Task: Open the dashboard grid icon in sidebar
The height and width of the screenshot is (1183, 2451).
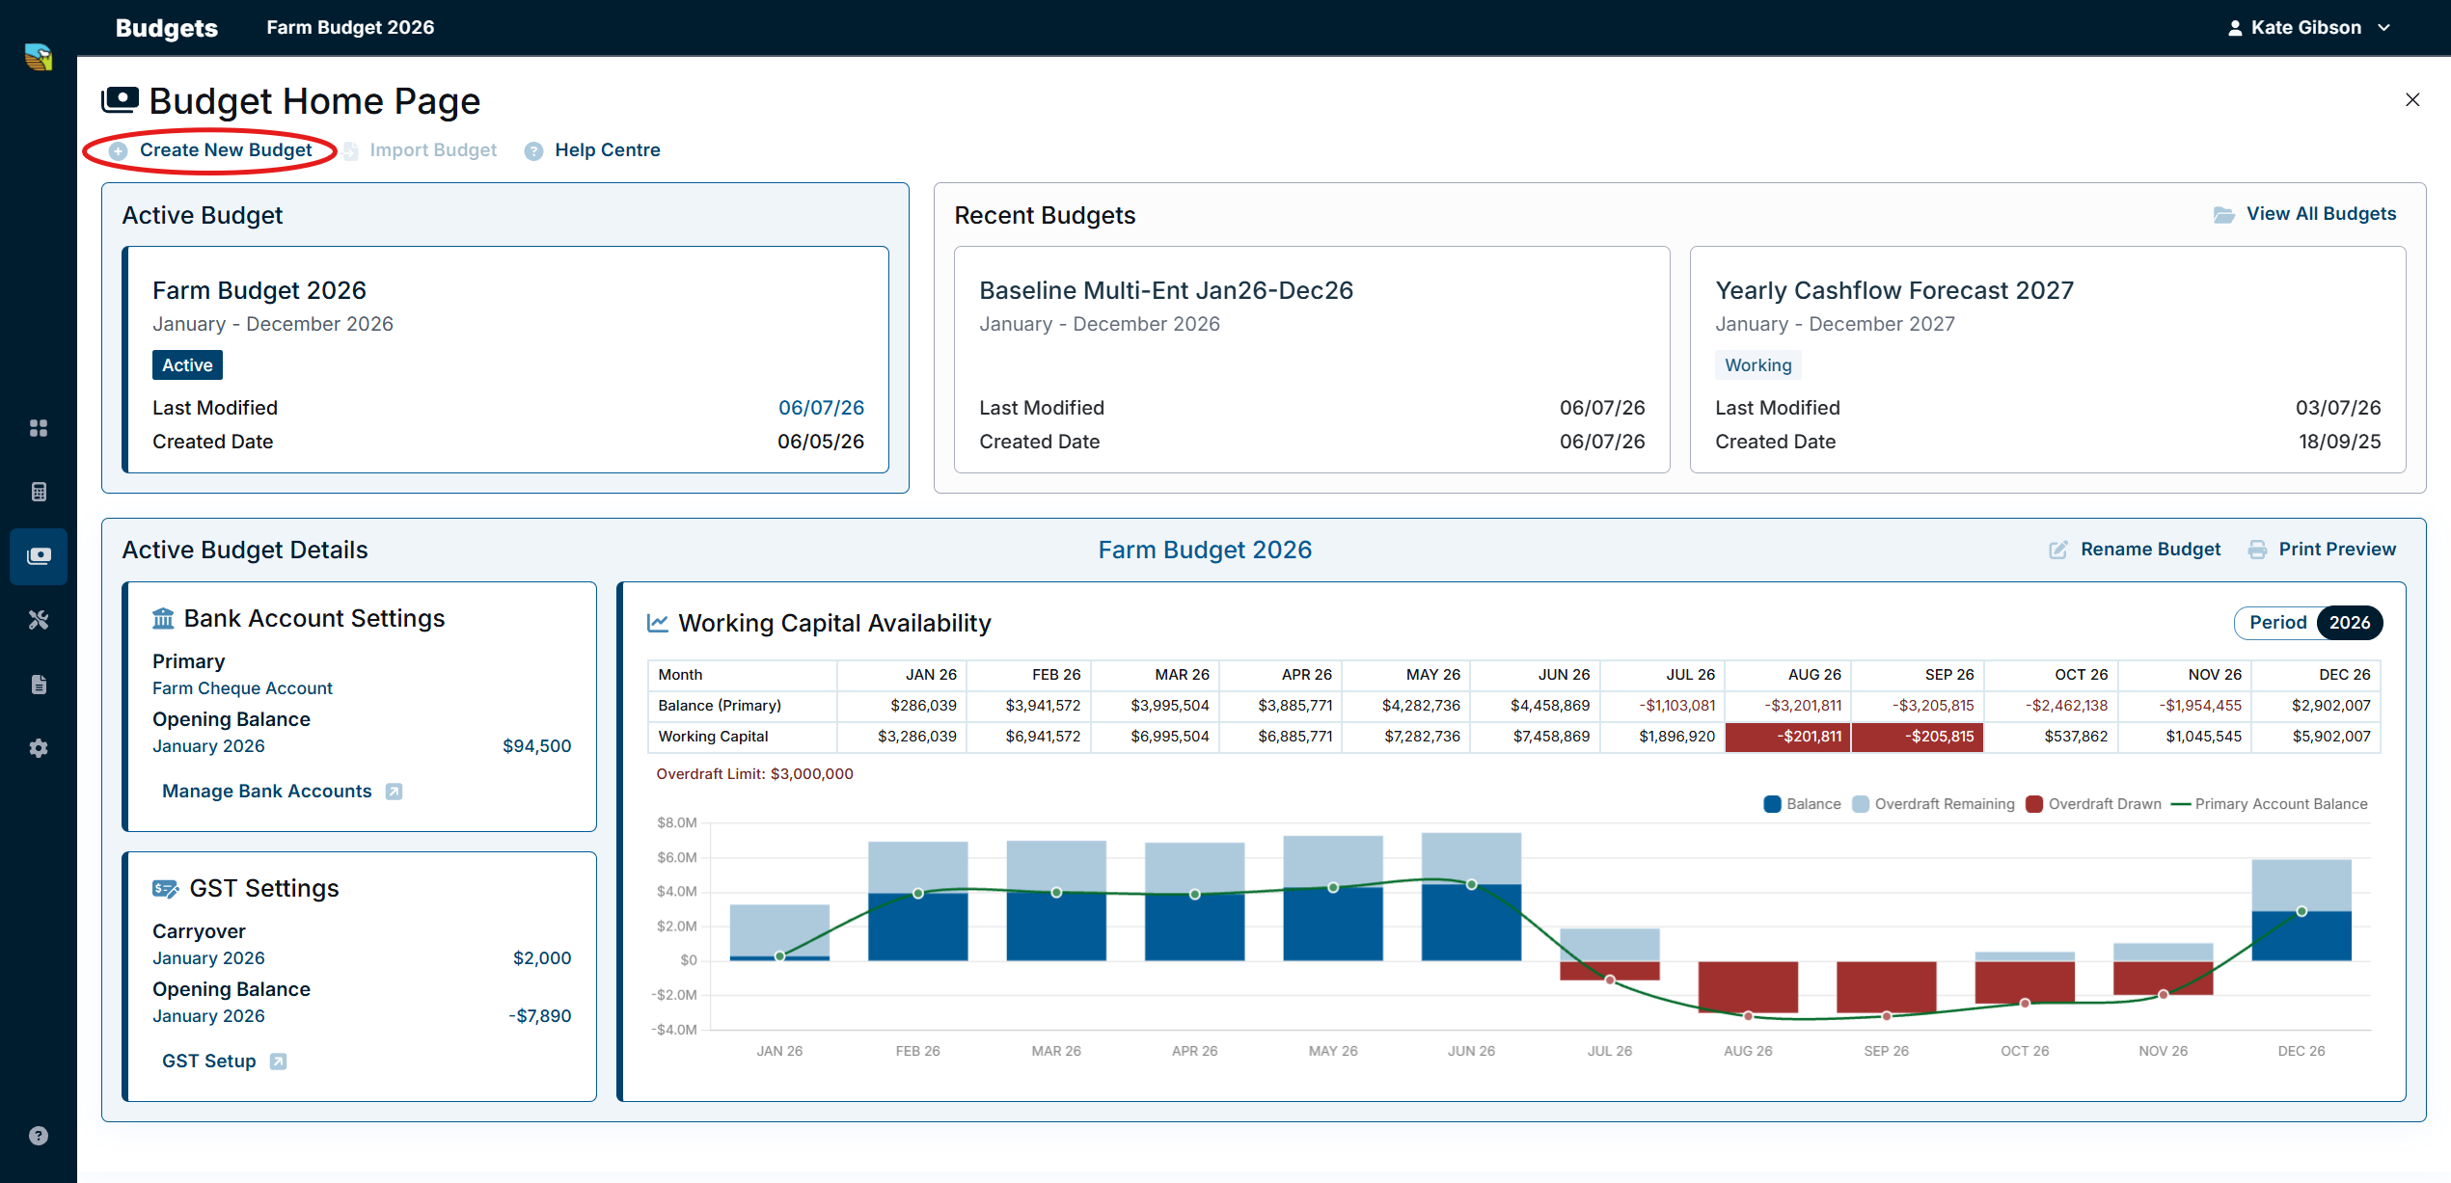Action: (x=39, y=428)
